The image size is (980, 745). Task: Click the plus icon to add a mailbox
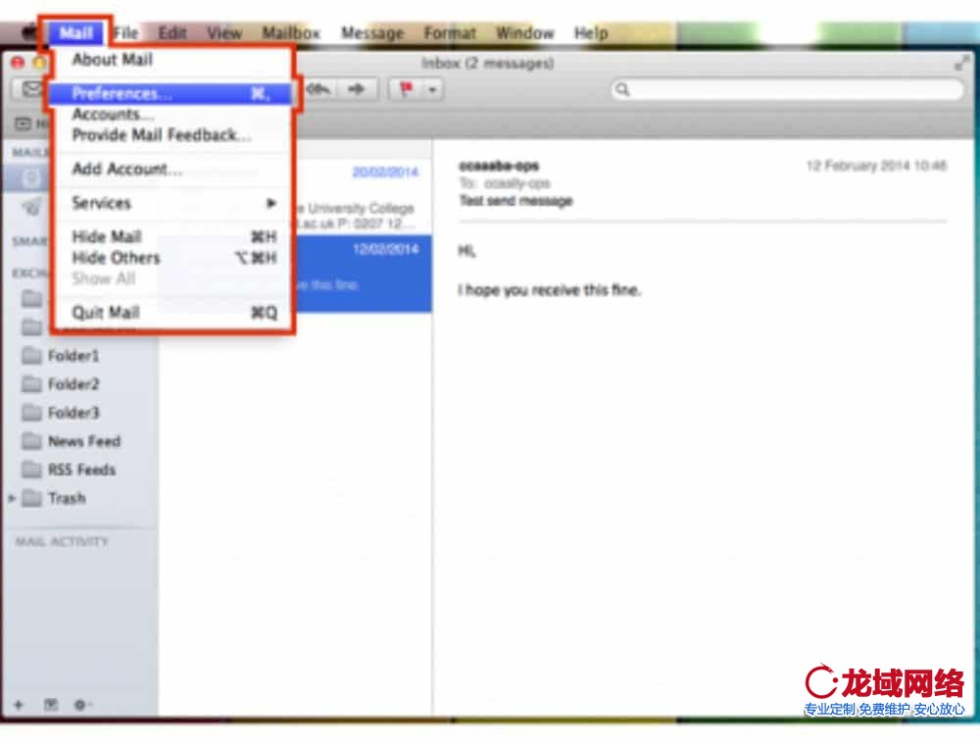(x=19, y=704)
